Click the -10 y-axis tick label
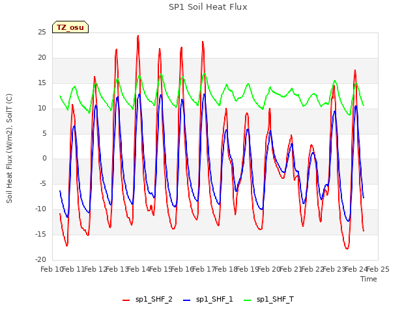 [x=40, y=209]
